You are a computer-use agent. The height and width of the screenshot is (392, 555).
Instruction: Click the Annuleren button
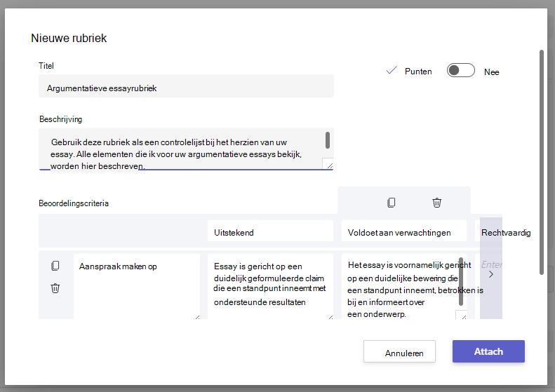[399, 351]
